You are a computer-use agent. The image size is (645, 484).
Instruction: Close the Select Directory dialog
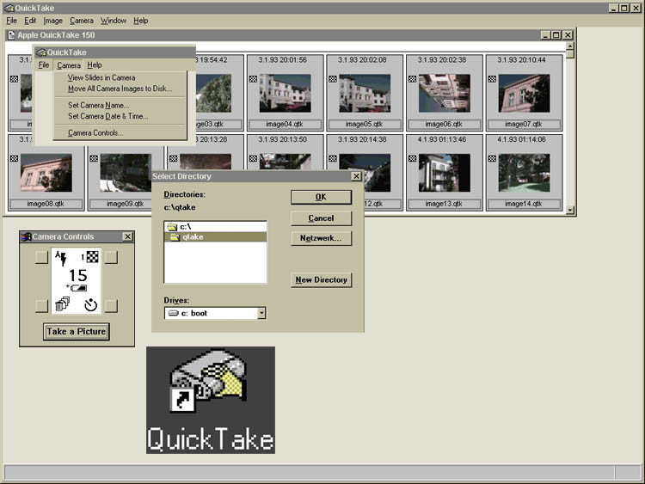tap(356, 176)
